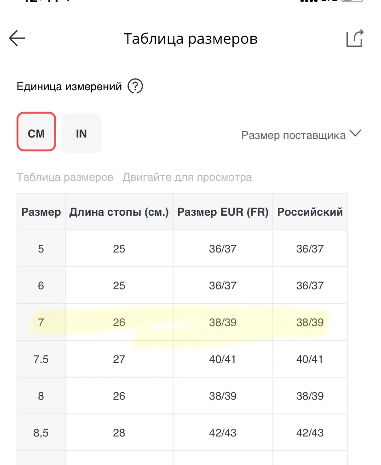Viewport: 381px width, 465px height.
Task: Tap the back arrow icon
Action: point(17,39)
